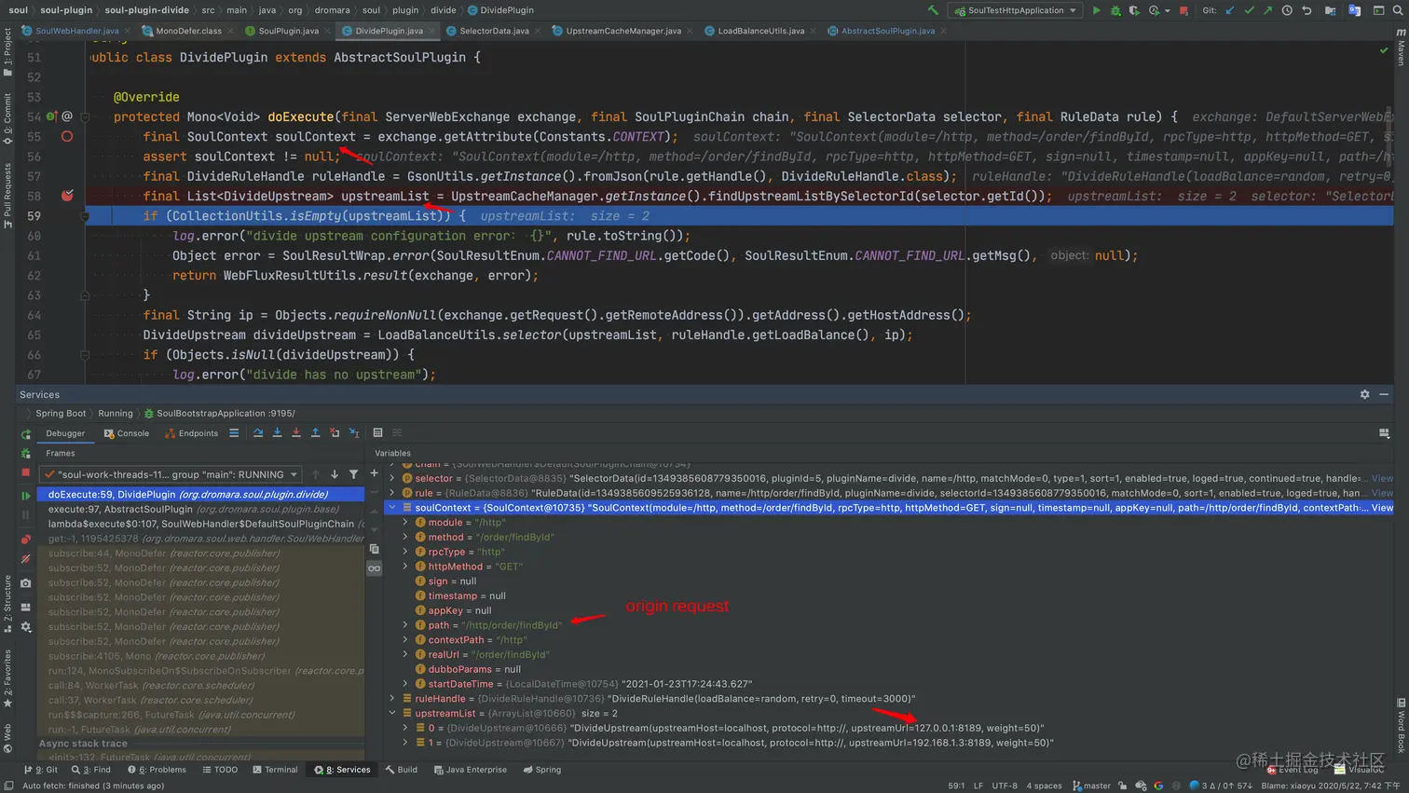Viewport: 1409px width, 793px height.
Task: Filter frames with the funnel icon
Action: 354,474
